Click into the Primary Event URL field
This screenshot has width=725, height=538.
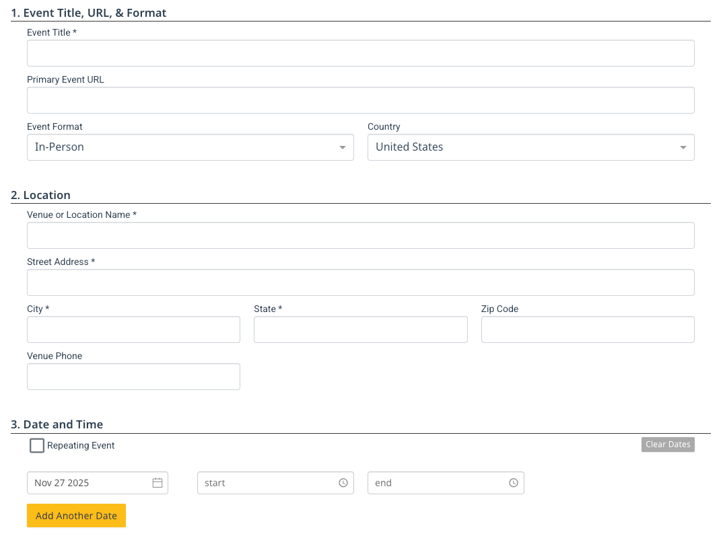tap(360, 100)
